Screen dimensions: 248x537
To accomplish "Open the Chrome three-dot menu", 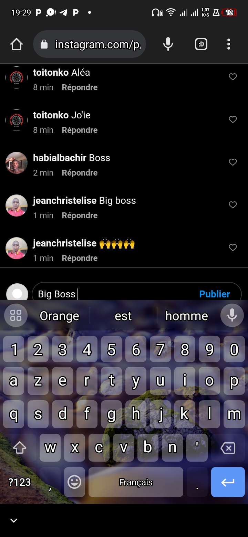I will point(228,44).
